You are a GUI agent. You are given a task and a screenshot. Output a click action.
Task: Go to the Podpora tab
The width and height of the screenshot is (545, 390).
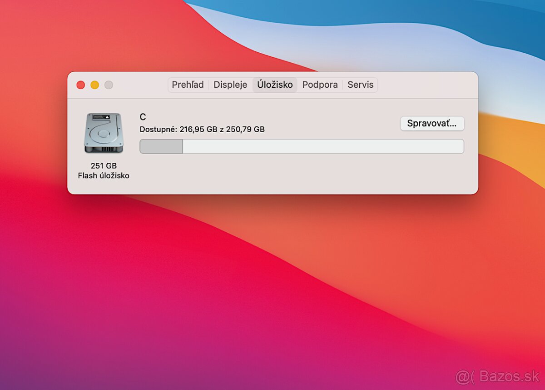pos(320,85)
